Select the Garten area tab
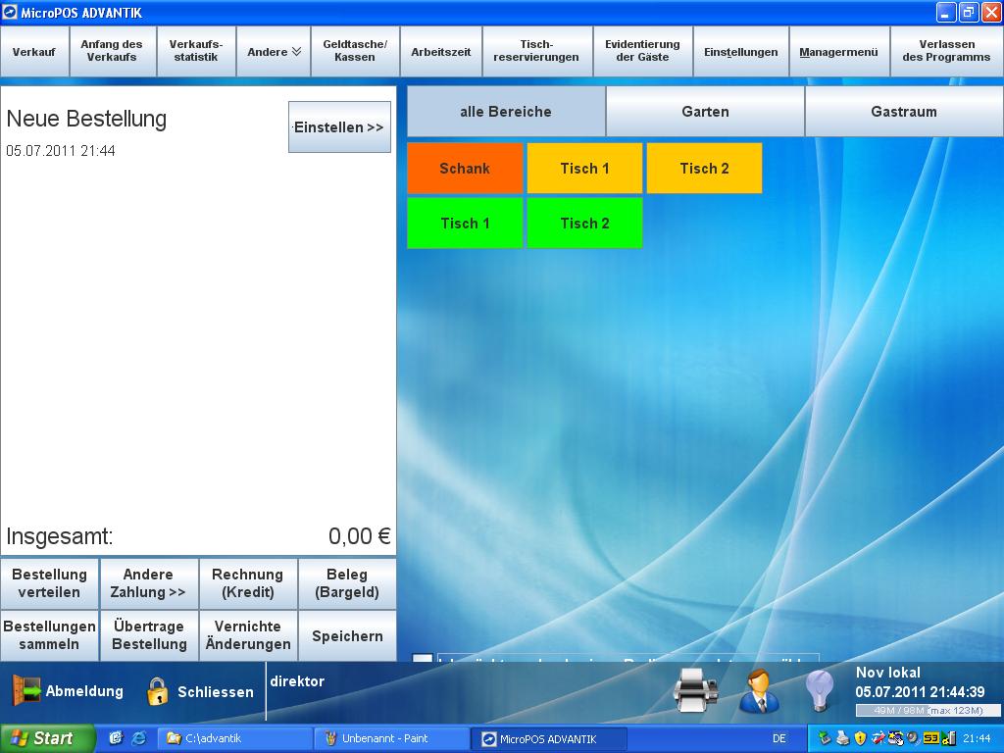 tap(705, 112)
